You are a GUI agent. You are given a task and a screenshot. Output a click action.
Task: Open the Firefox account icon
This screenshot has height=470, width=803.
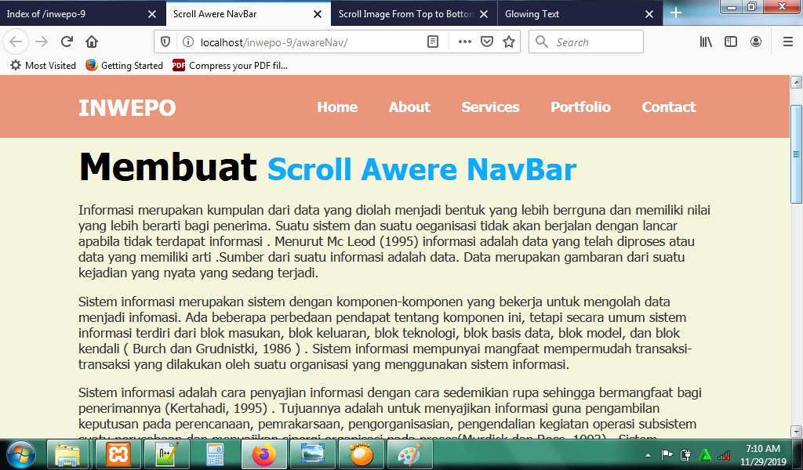pos(756,42)
